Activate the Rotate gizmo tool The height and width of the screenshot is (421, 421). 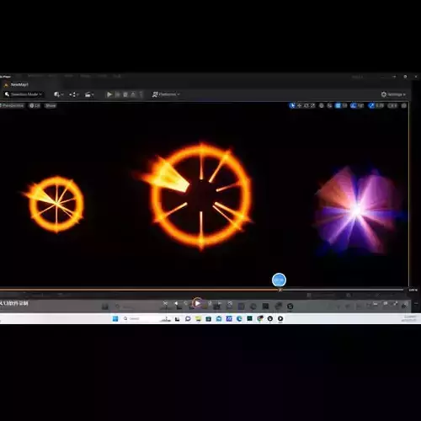pyautogui.click(x=306, y=105)
